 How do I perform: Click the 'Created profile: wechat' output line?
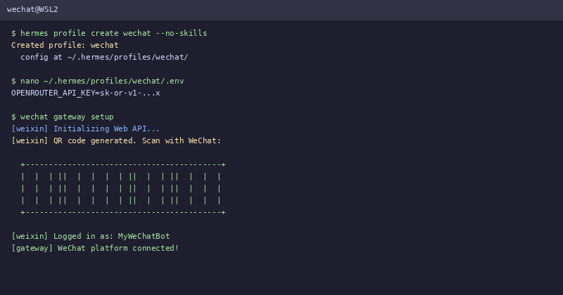click(65, 45)
